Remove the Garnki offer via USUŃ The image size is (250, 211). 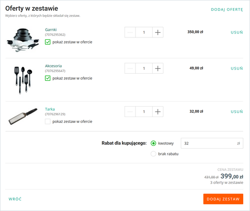(x=237, y=32)
